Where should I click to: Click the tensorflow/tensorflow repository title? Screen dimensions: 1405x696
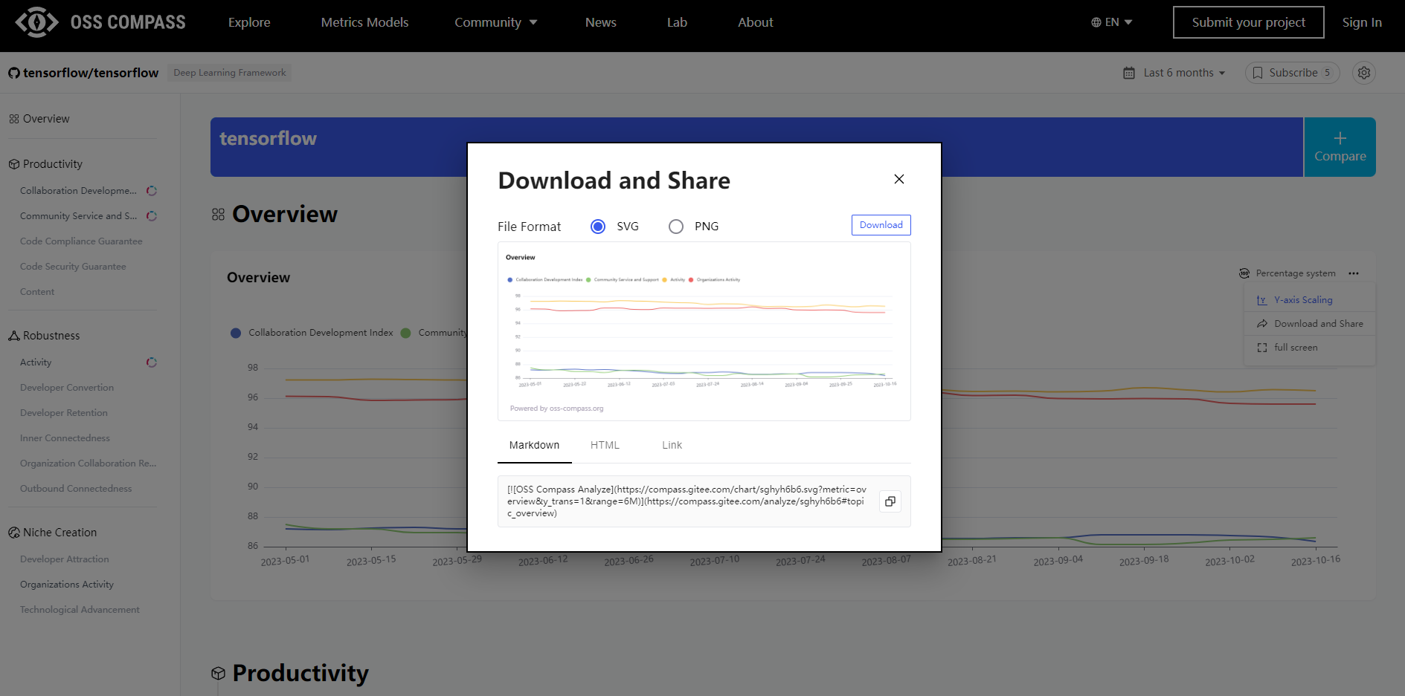point(91,73)
